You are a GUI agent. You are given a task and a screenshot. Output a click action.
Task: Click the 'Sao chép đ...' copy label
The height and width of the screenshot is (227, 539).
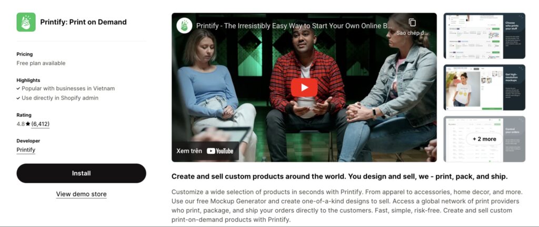[412, 33]
